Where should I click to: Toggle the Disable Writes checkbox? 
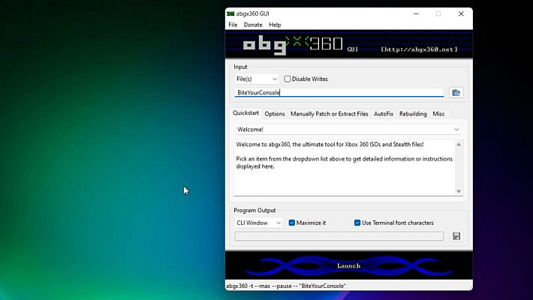(288, 79)
